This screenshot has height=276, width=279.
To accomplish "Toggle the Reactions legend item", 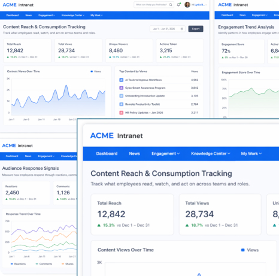I will click(x=18, y=264).
